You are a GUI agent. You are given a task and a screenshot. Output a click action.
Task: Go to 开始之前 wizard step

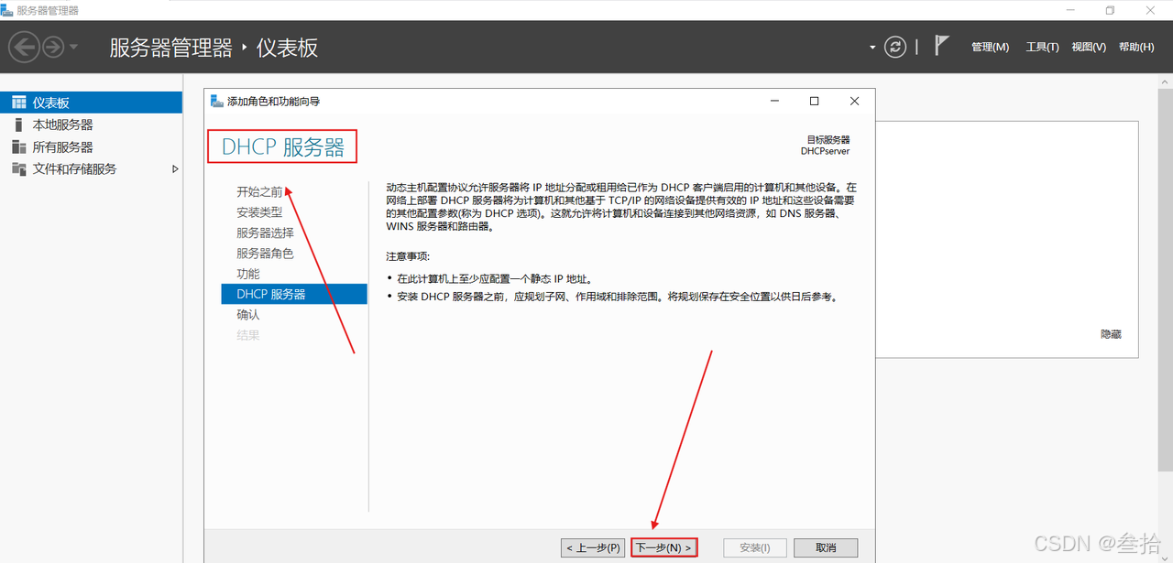point(259,191)
